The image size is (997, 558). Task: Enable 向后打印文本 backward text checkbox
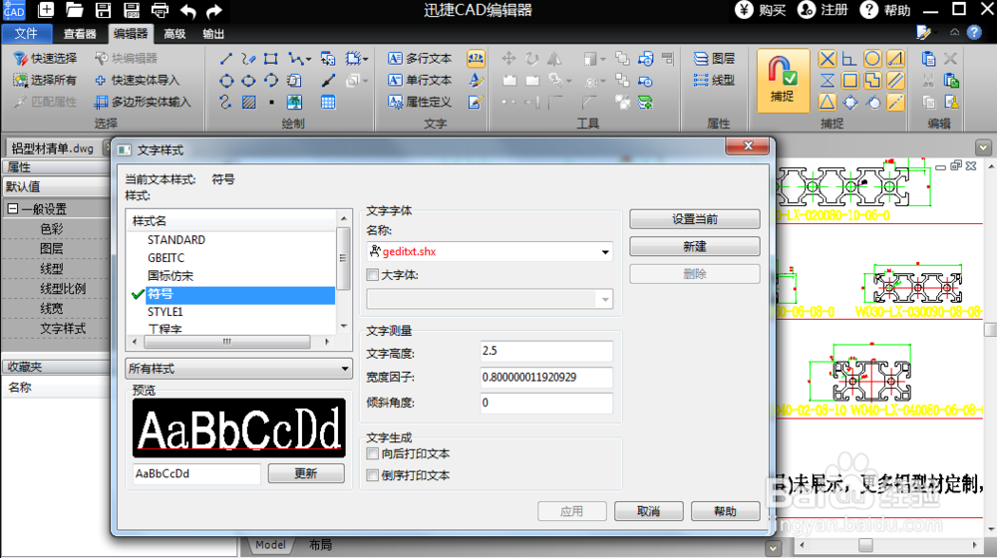373,453
